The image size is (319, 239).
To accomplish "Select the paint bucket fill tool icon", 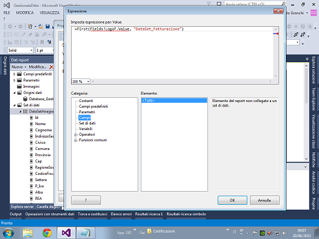I will click(37, 34).
